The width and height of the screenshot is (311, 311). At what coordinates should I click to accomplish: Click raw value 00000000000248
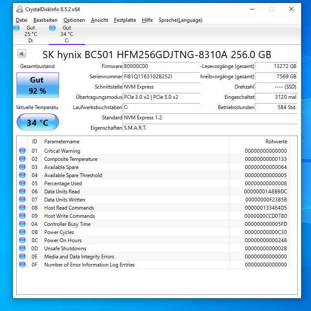(266, 240)
